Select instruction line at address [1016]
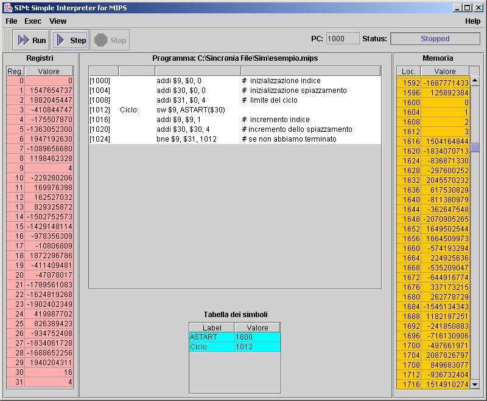This screenshot has height=401, width=487. point(235,120)
